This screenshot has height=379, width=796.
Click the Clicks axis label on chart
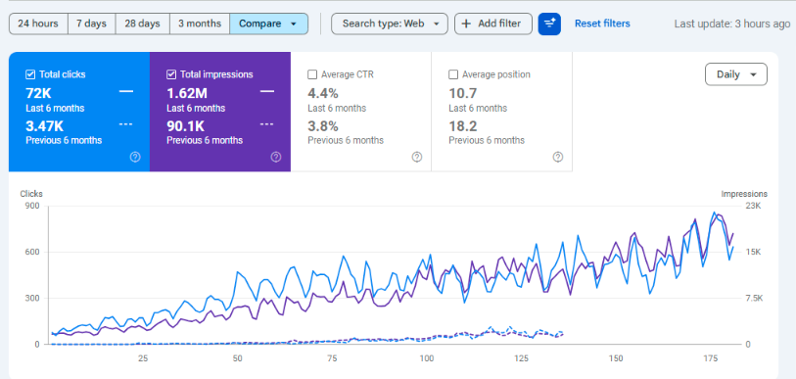pos(31,194)
